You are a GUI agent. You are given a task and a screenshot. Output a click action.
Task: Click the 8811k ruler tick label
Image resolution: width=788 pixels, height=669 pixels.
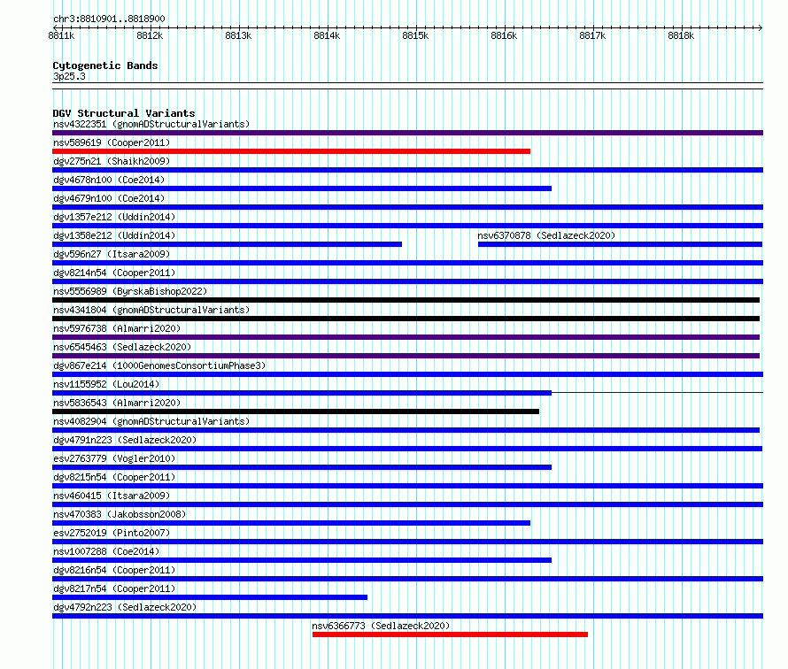(61, 35)
